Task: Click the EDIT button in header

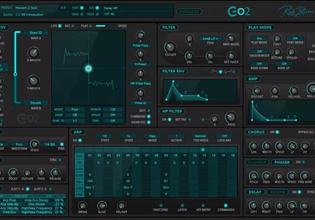Action: pos(82,8)
